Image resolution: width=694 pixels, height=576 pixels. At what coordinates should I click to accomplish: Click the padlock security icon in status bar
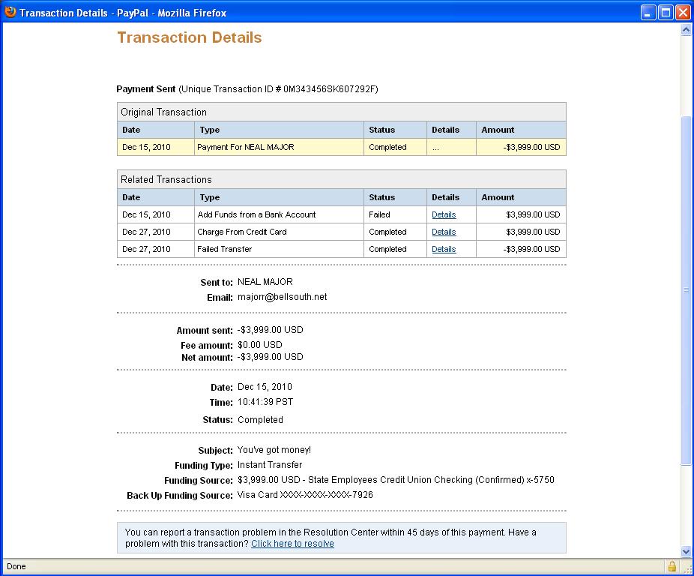click(x=672, y=566)
